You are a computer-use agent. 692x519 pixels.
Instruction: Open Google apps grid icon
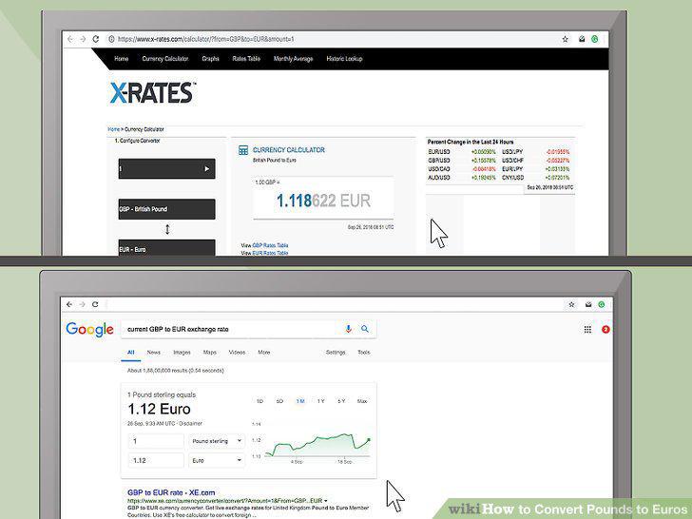(x=587, y=329)
